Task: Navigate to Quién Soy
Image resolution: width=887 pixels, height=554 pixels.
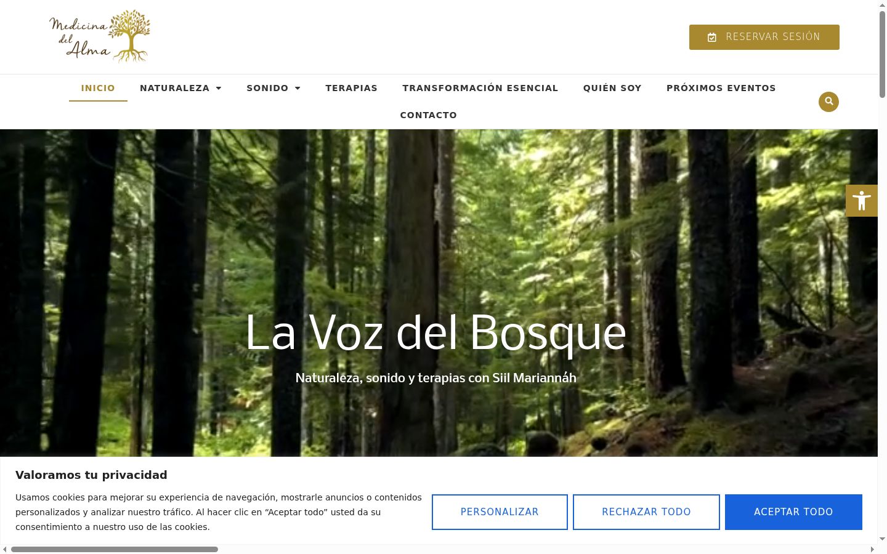Action: click(x=612, y=88)
